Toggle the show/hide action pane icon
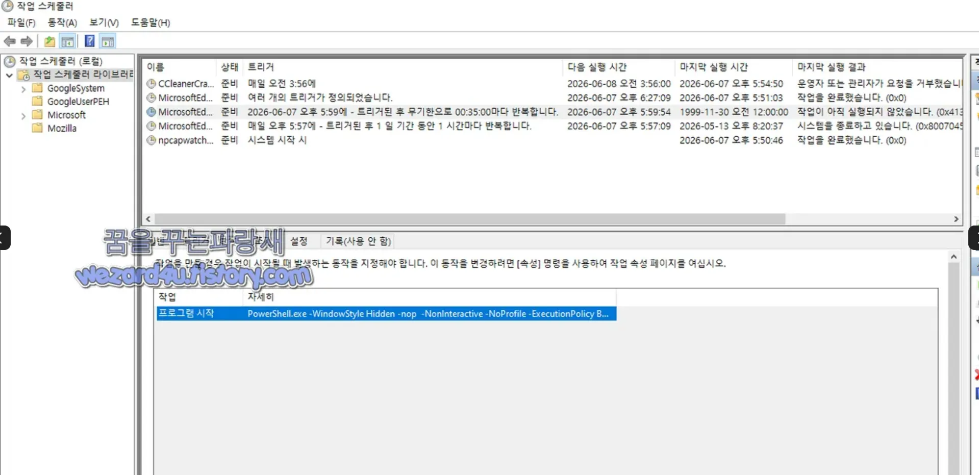 click(108, 41)
